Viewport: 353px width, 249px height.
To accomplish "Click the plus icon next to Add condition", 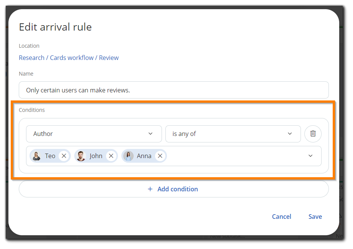I will point(150,189).
